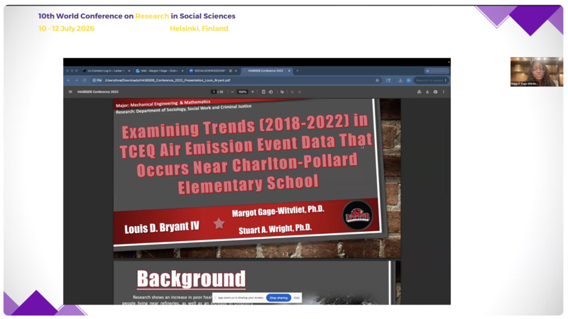Click the '10 - 12 July 2026' date text
This screenshot has width=568, height=319.
[66, 28]
